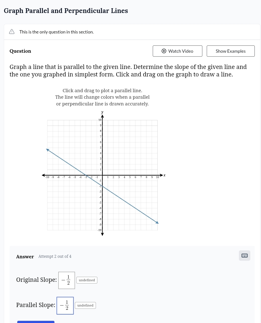Viewport: 261px width, 323px height.
Task: Click the Attempt 2 out of 4 label
Action: click(54, 256)
